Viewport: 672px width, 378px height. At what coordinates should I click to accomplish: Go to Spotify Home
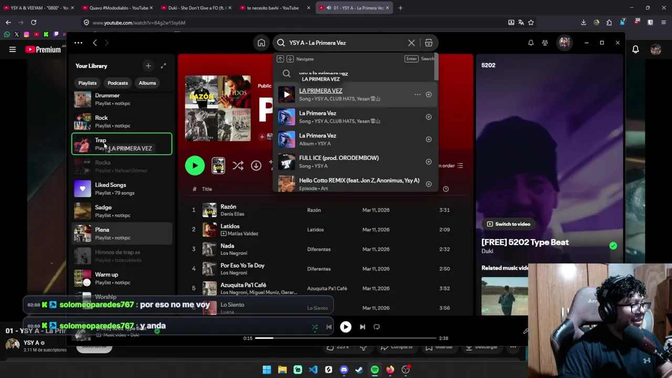click(261, 43)
